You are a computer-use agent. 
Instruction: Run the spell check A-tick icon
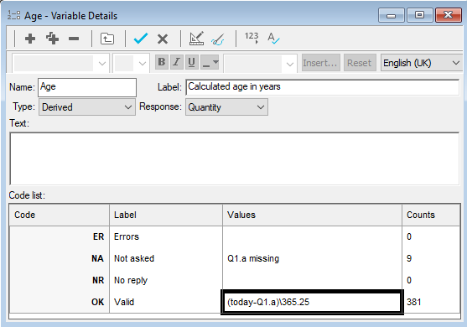click(273, 38)
